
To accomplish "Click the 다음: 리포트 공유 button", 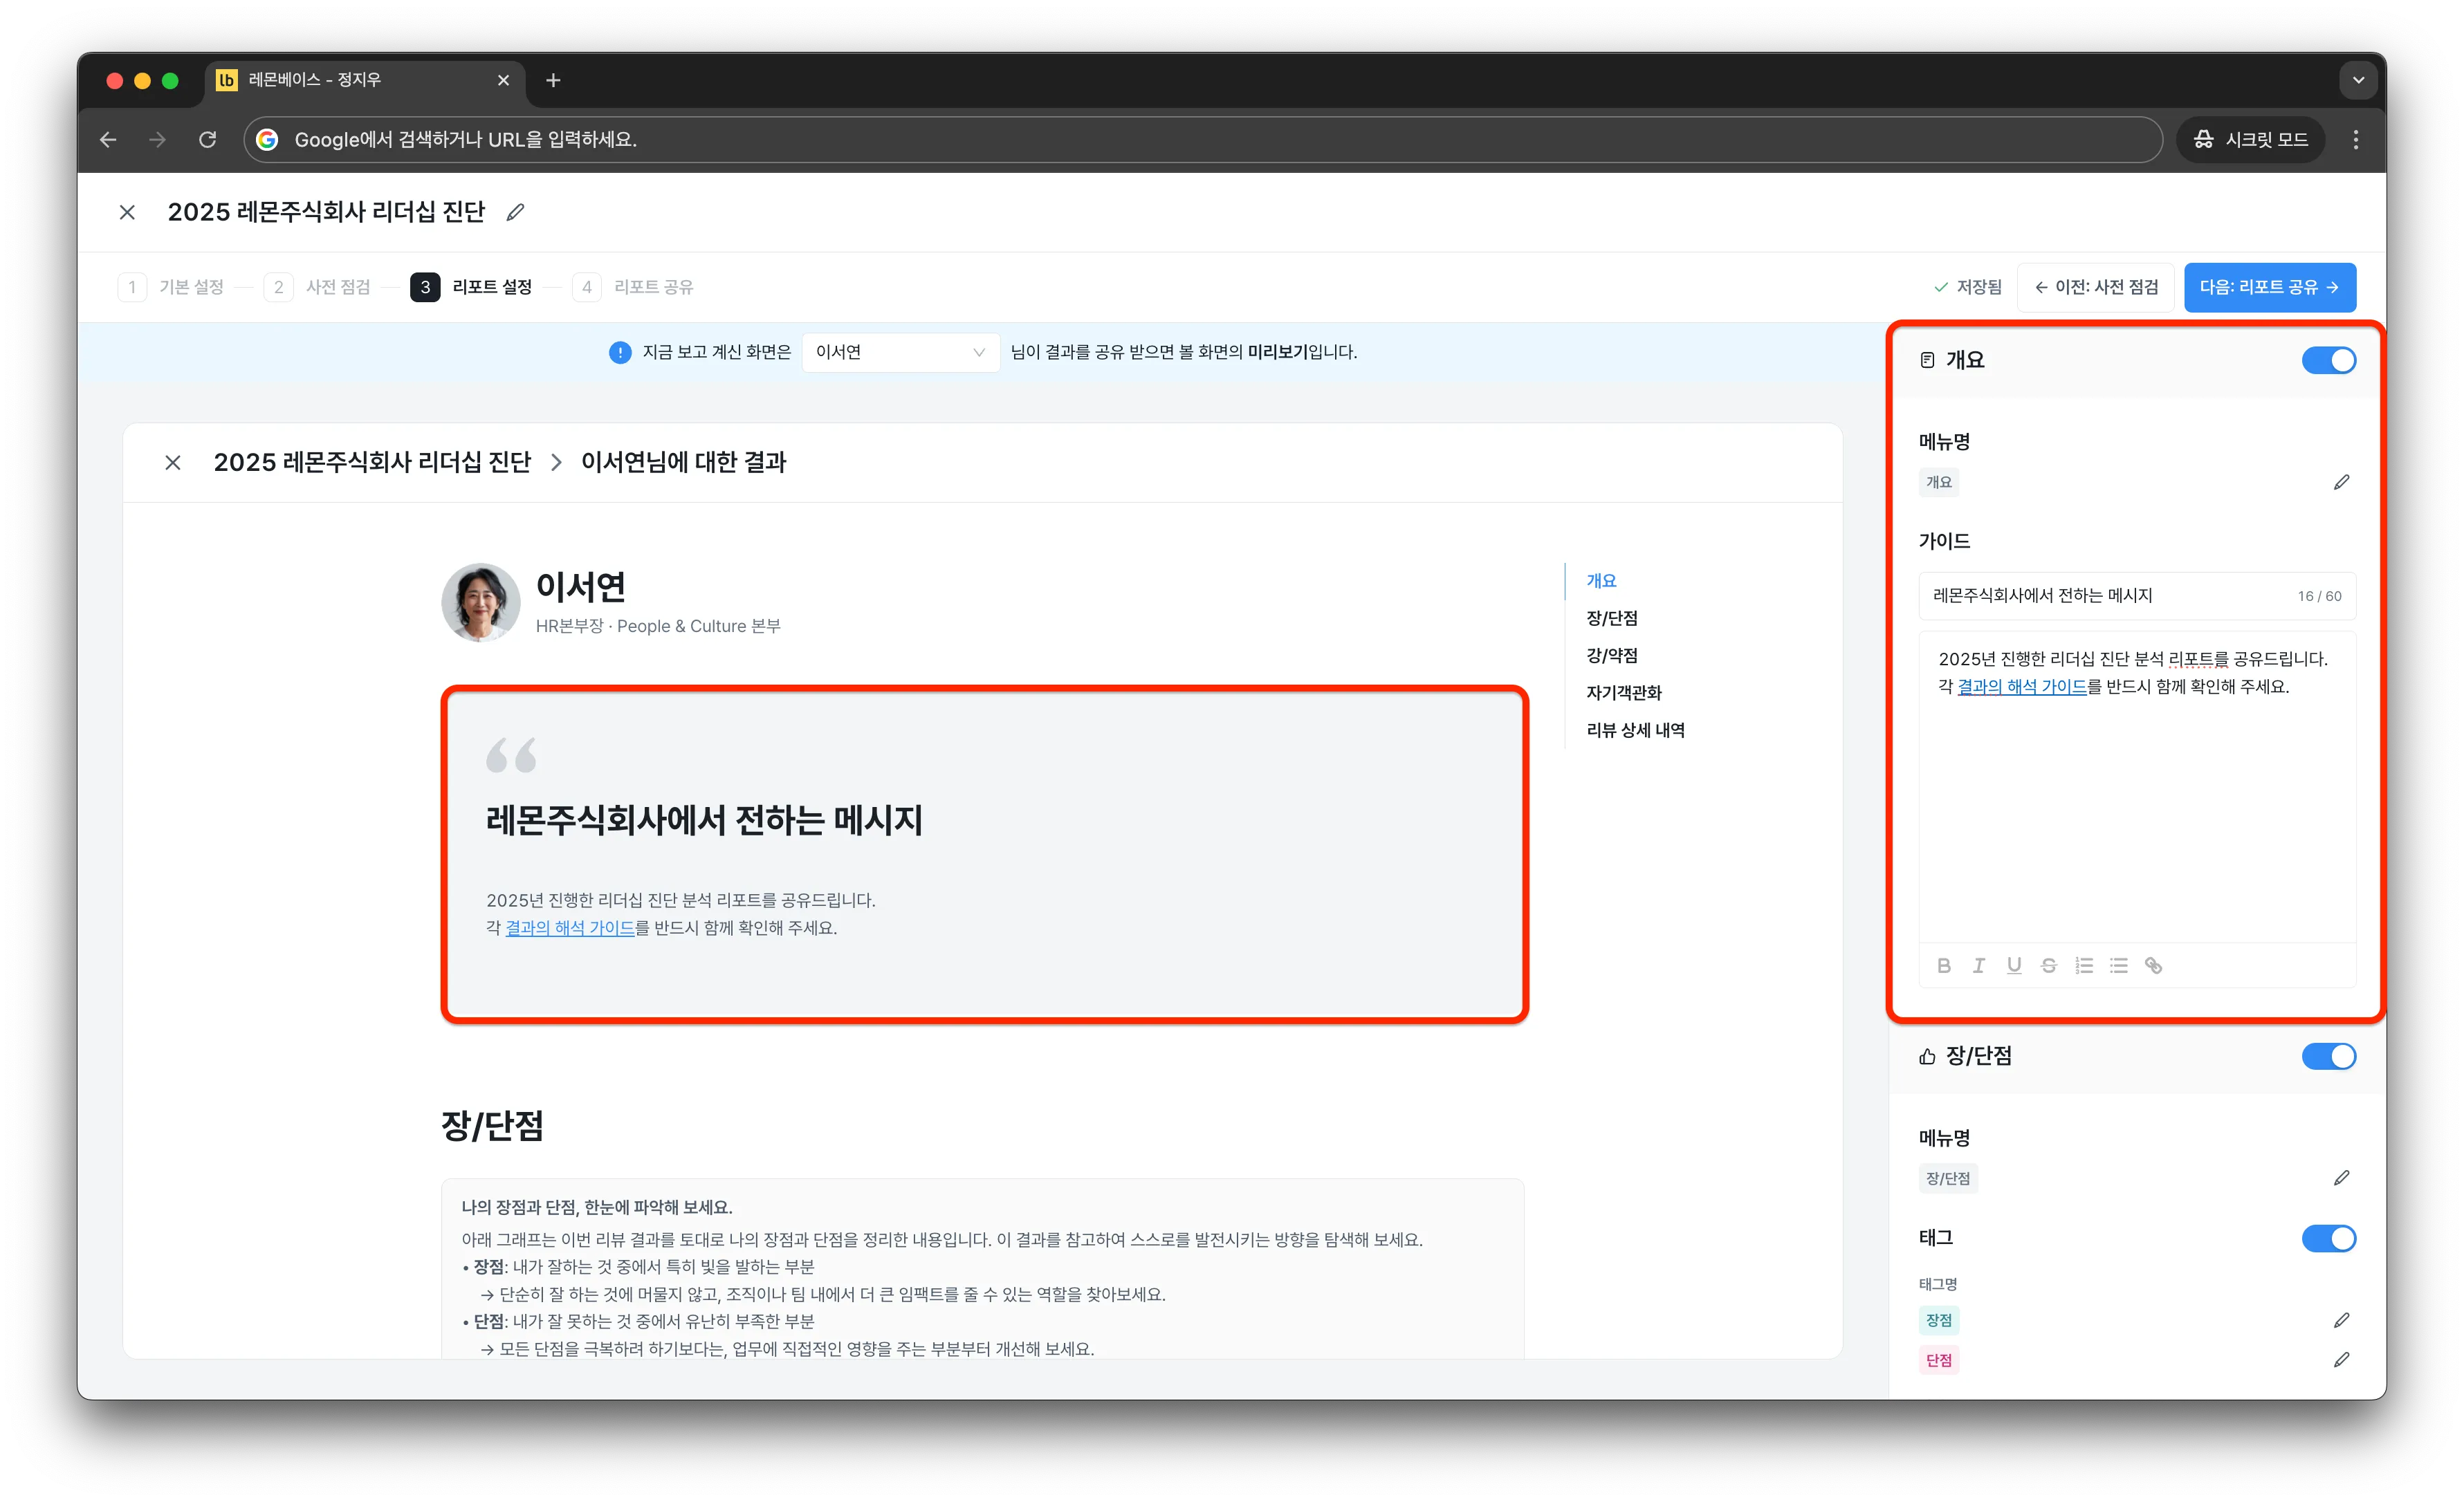I will pyautogui.click(x=2269, y=287).
